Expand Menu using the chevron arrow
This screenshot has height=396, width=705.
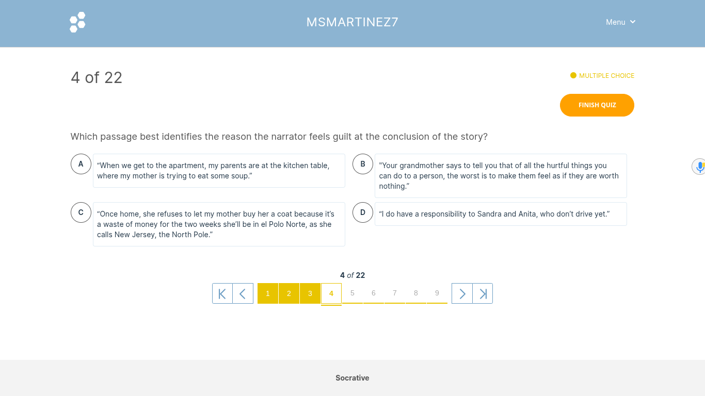click(633, 22)
